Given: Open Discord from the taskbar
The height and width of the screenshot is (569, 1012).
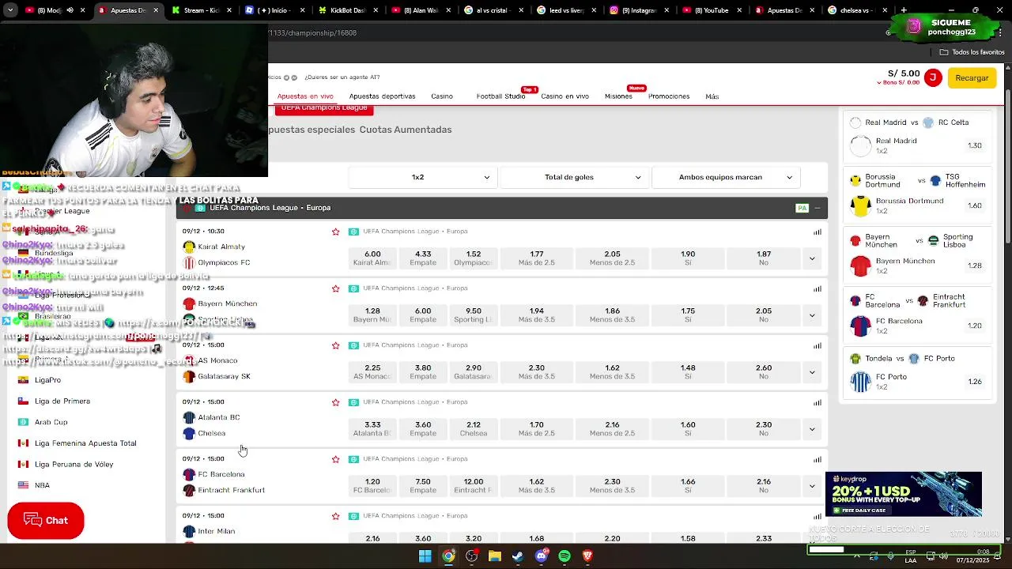Looking at the screenshot, I should pos(542,556).
